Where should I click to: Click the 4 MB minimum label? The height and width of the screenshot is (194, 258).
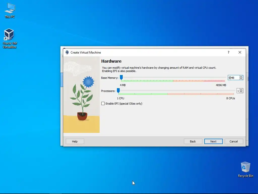click(x=123, y=85)
